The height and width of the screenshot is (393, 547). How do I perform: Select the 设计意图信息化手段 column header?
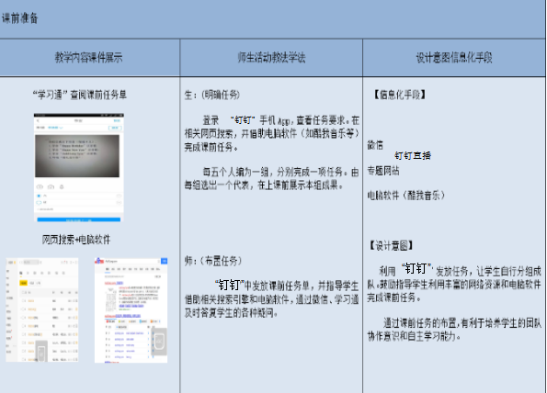(454, 58)
